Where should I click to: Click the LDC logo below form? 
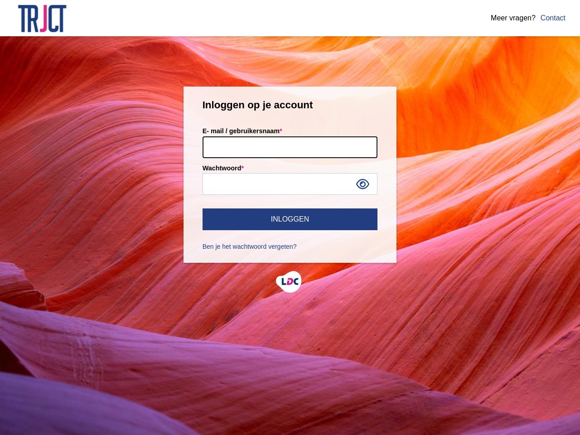tap(289, 282)
